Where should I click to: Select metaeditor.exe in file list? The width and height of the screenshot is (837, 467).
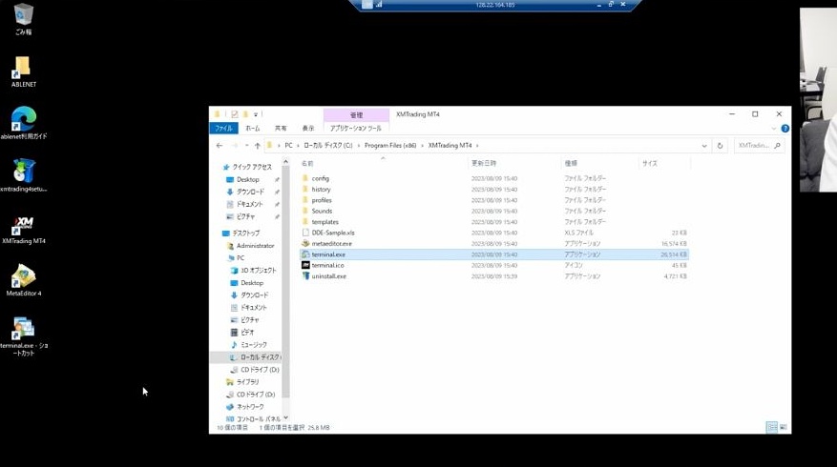[331, 244]
